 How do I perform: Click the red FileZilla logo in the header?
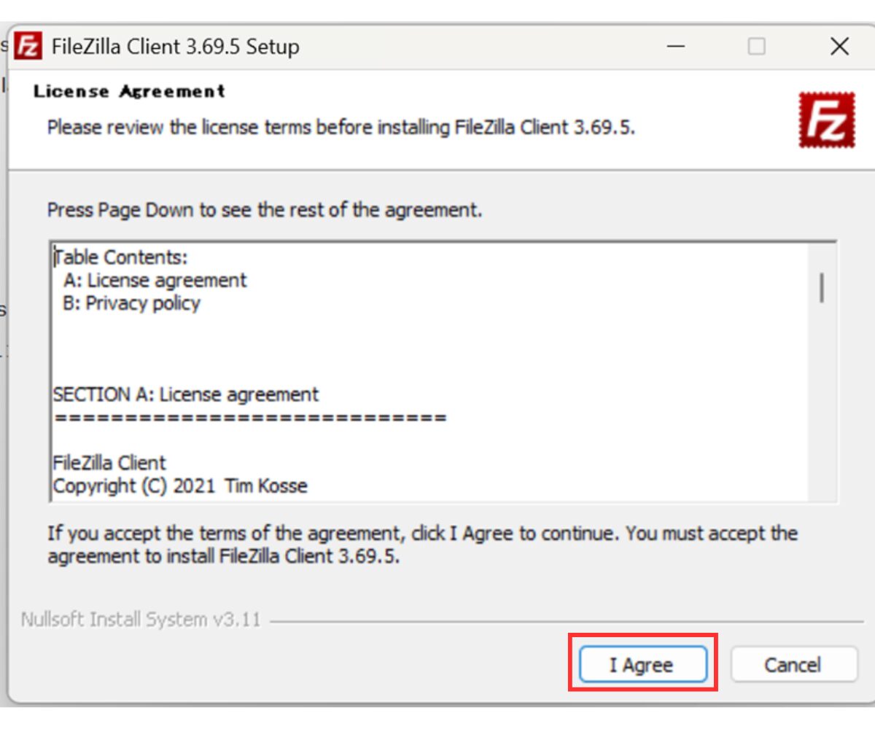pos(826,120)
